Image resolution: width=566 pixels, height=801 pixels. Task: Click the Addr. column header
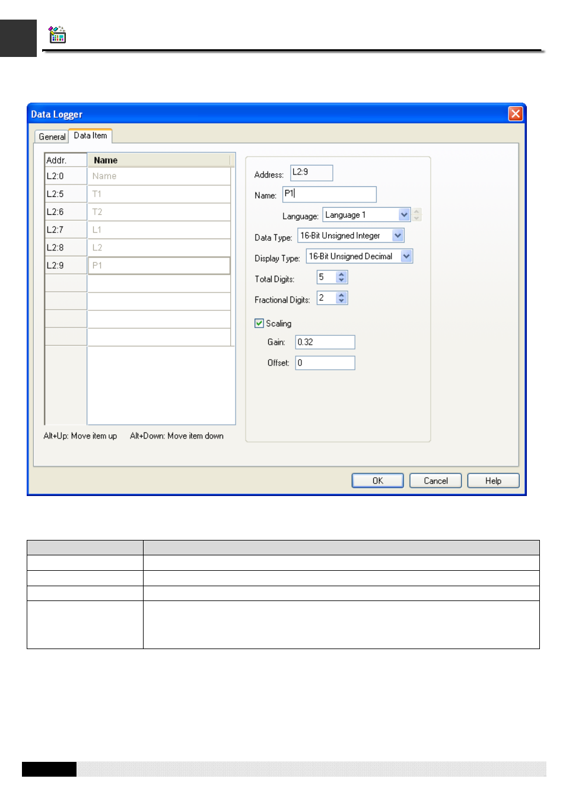66,160
